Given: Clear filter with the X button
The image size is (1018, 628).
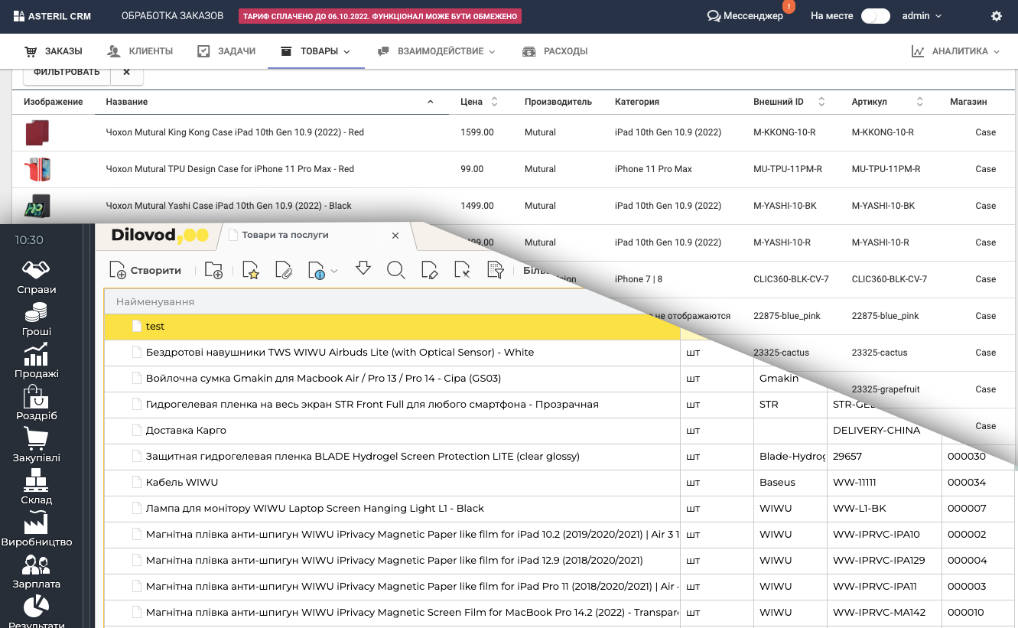Looking at the screenshot, I should [127, 72].
